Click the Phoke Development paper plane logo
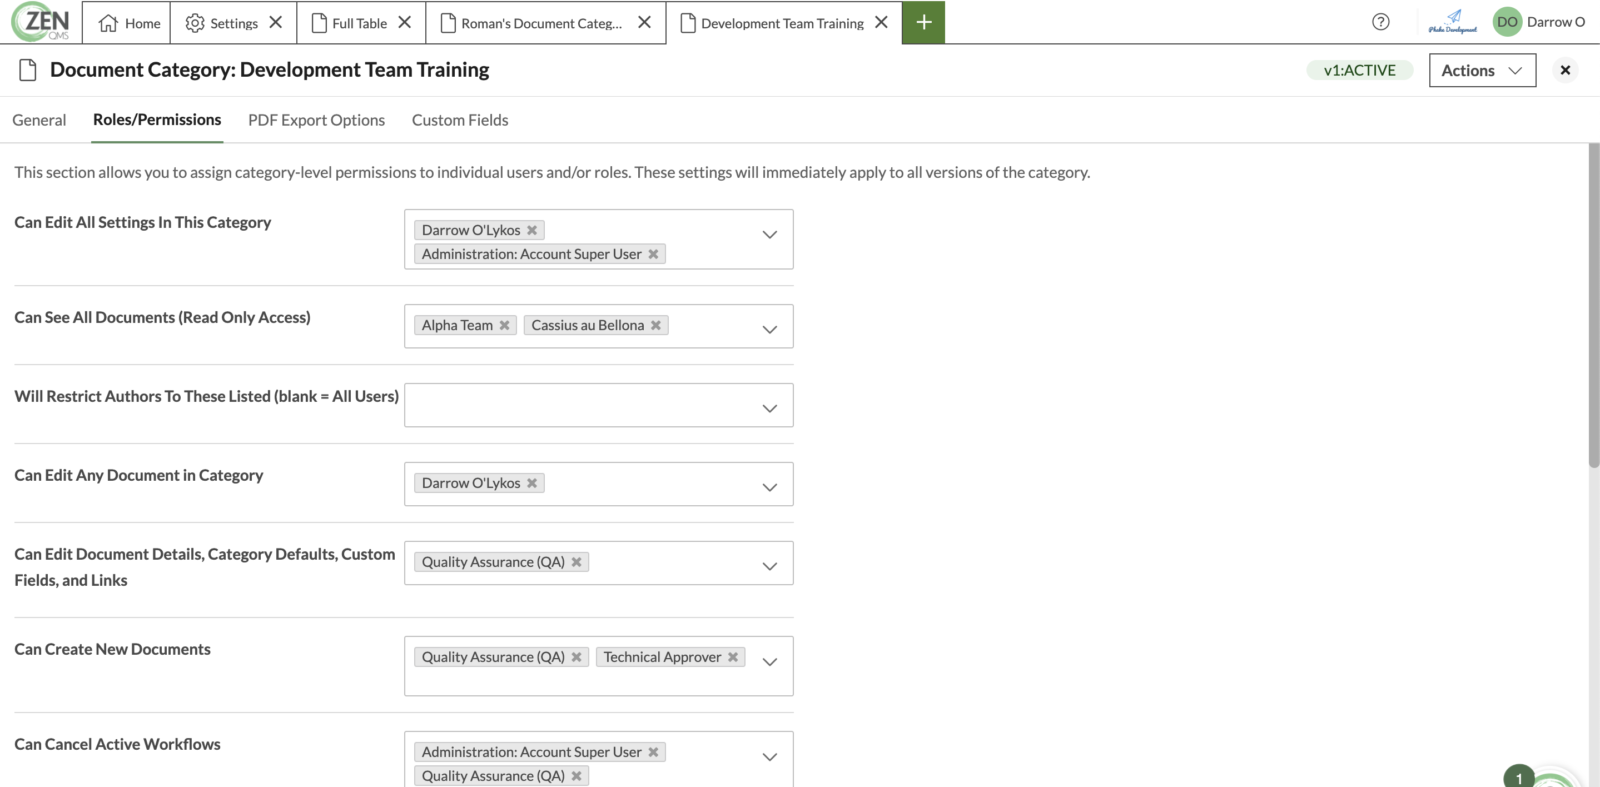 tap(1452, 22)
